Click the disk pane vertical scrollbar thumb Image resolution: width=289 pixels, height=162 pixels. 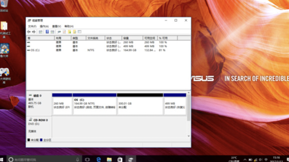tap(188, 108)
